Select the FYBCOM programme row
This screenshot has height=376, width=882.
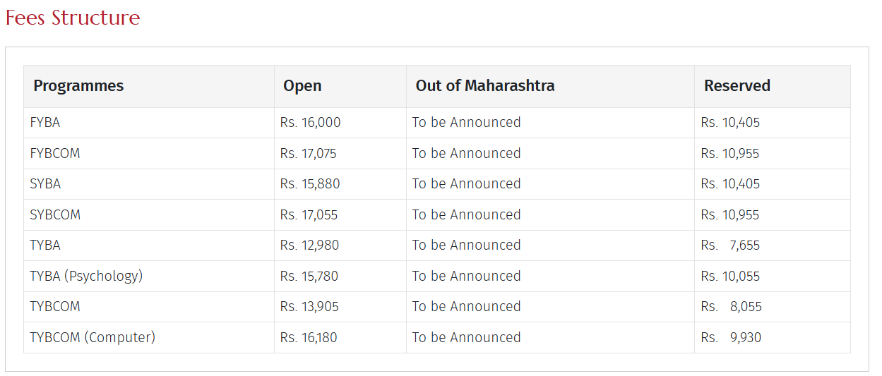point(55,154)
